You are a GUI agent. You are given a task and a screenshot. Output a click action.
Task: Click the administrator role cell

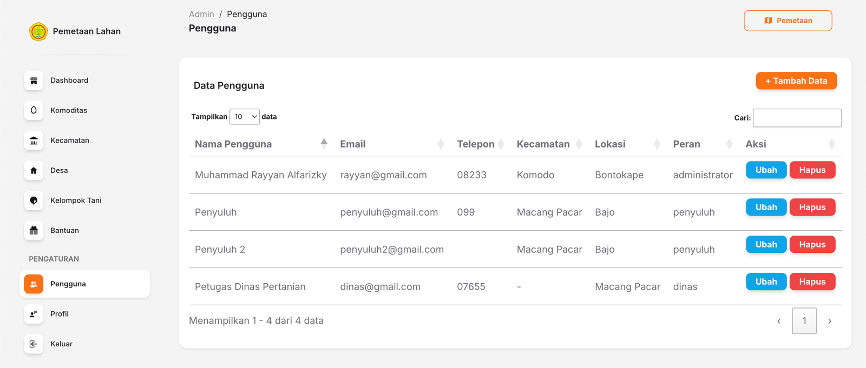[703, 175]
